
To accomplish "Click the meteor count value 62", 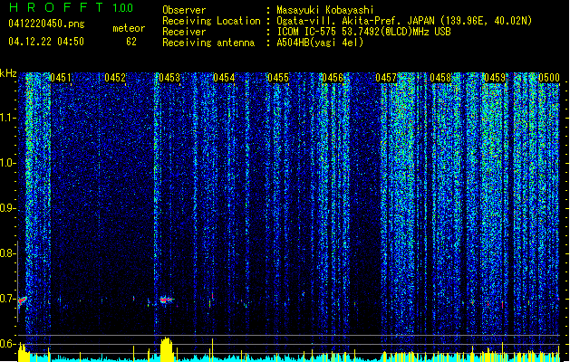I will 131,42.
